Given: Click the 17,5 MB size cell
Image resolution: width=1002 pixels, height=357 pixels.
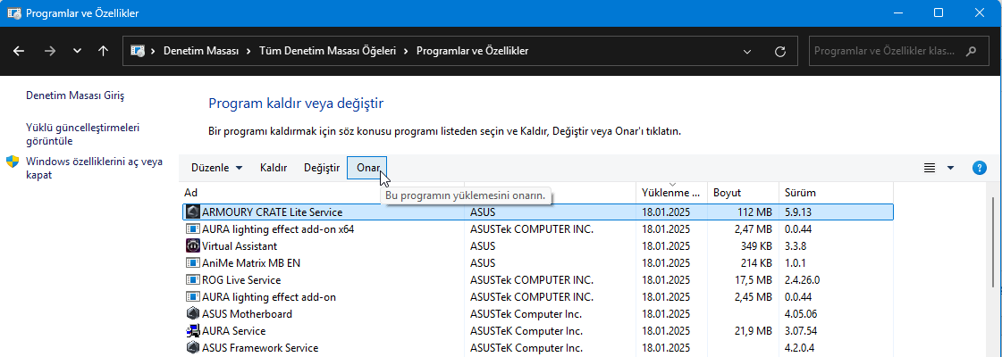Looking at the screenshot, I should point(754,280).
